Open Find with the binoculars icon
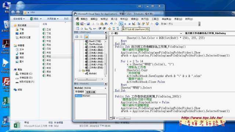Screen dimensions: 235x132 point(106,24)
